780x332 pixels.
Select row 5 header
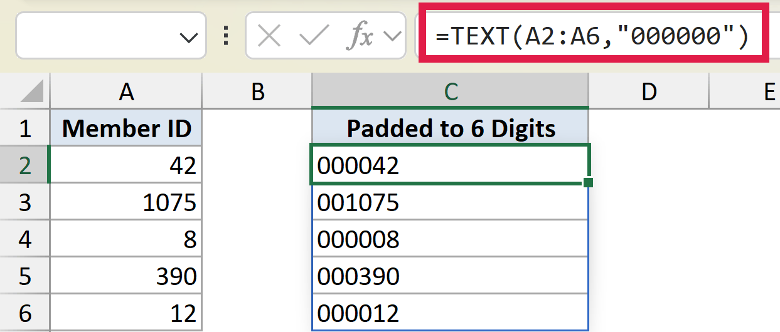point(24,276)
